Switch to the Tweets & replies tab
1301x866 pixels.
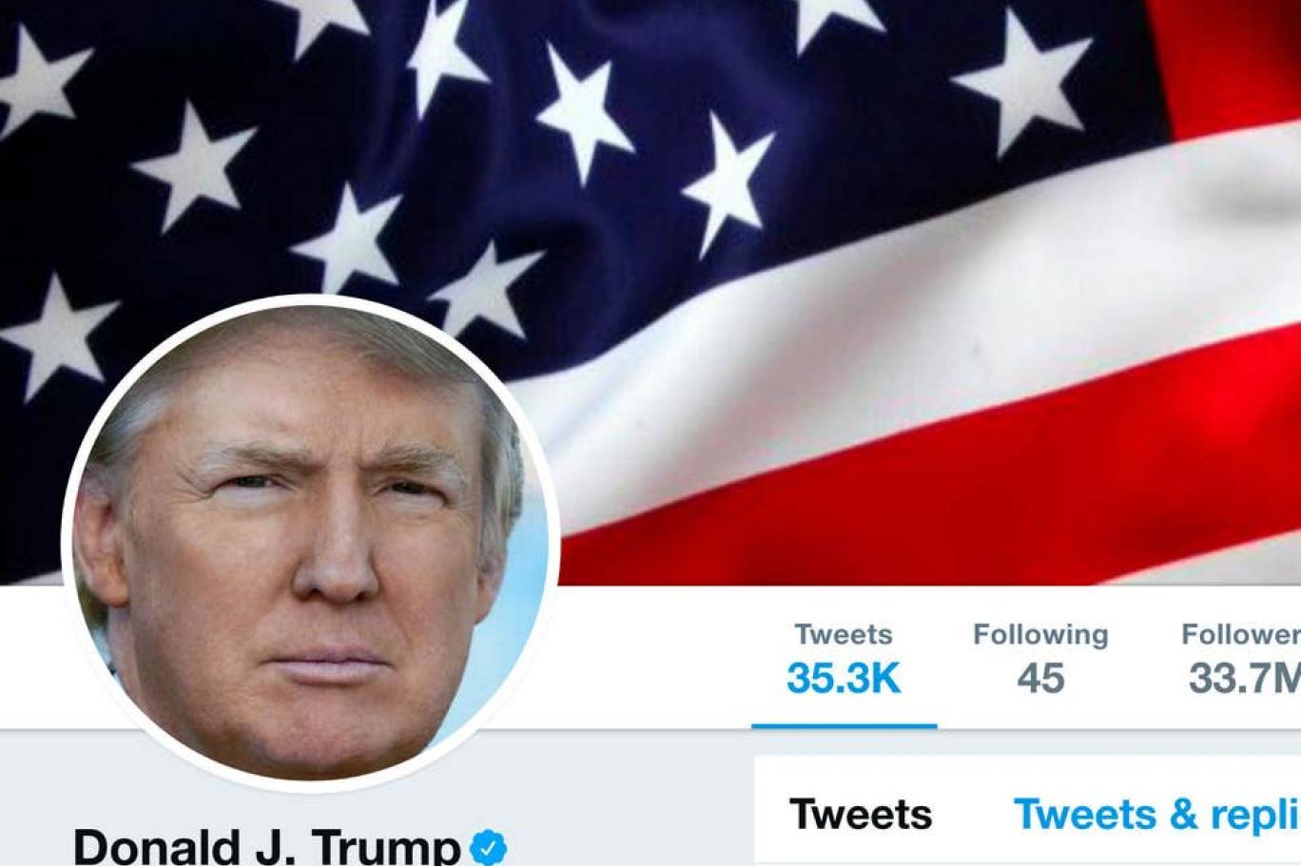coord(1156,815)
